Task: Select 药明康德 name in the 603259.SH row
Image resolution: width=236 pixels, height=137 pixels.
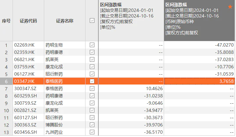Action: [54, 96]
